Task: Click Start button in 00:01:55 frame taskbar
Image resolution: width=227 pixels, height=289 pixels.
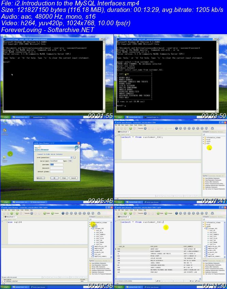Action: (5, 117)
